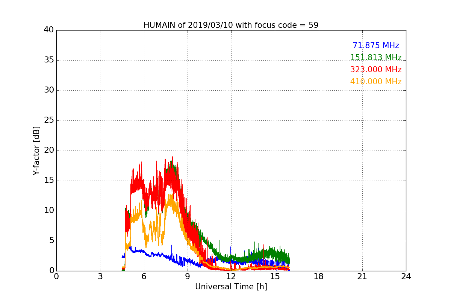Image resolution: width=451 pixels, height=301 pixels.
Task: Click the chart title HUMAIN of 2019/03/10
Action: click(231, 25)
